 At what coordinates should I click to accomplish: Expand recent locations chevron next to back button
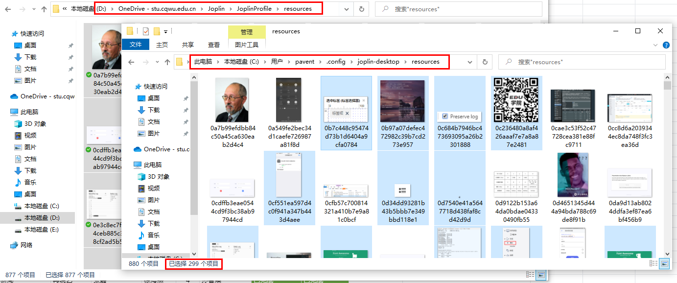pyautogui.click(x=157, y=62)
